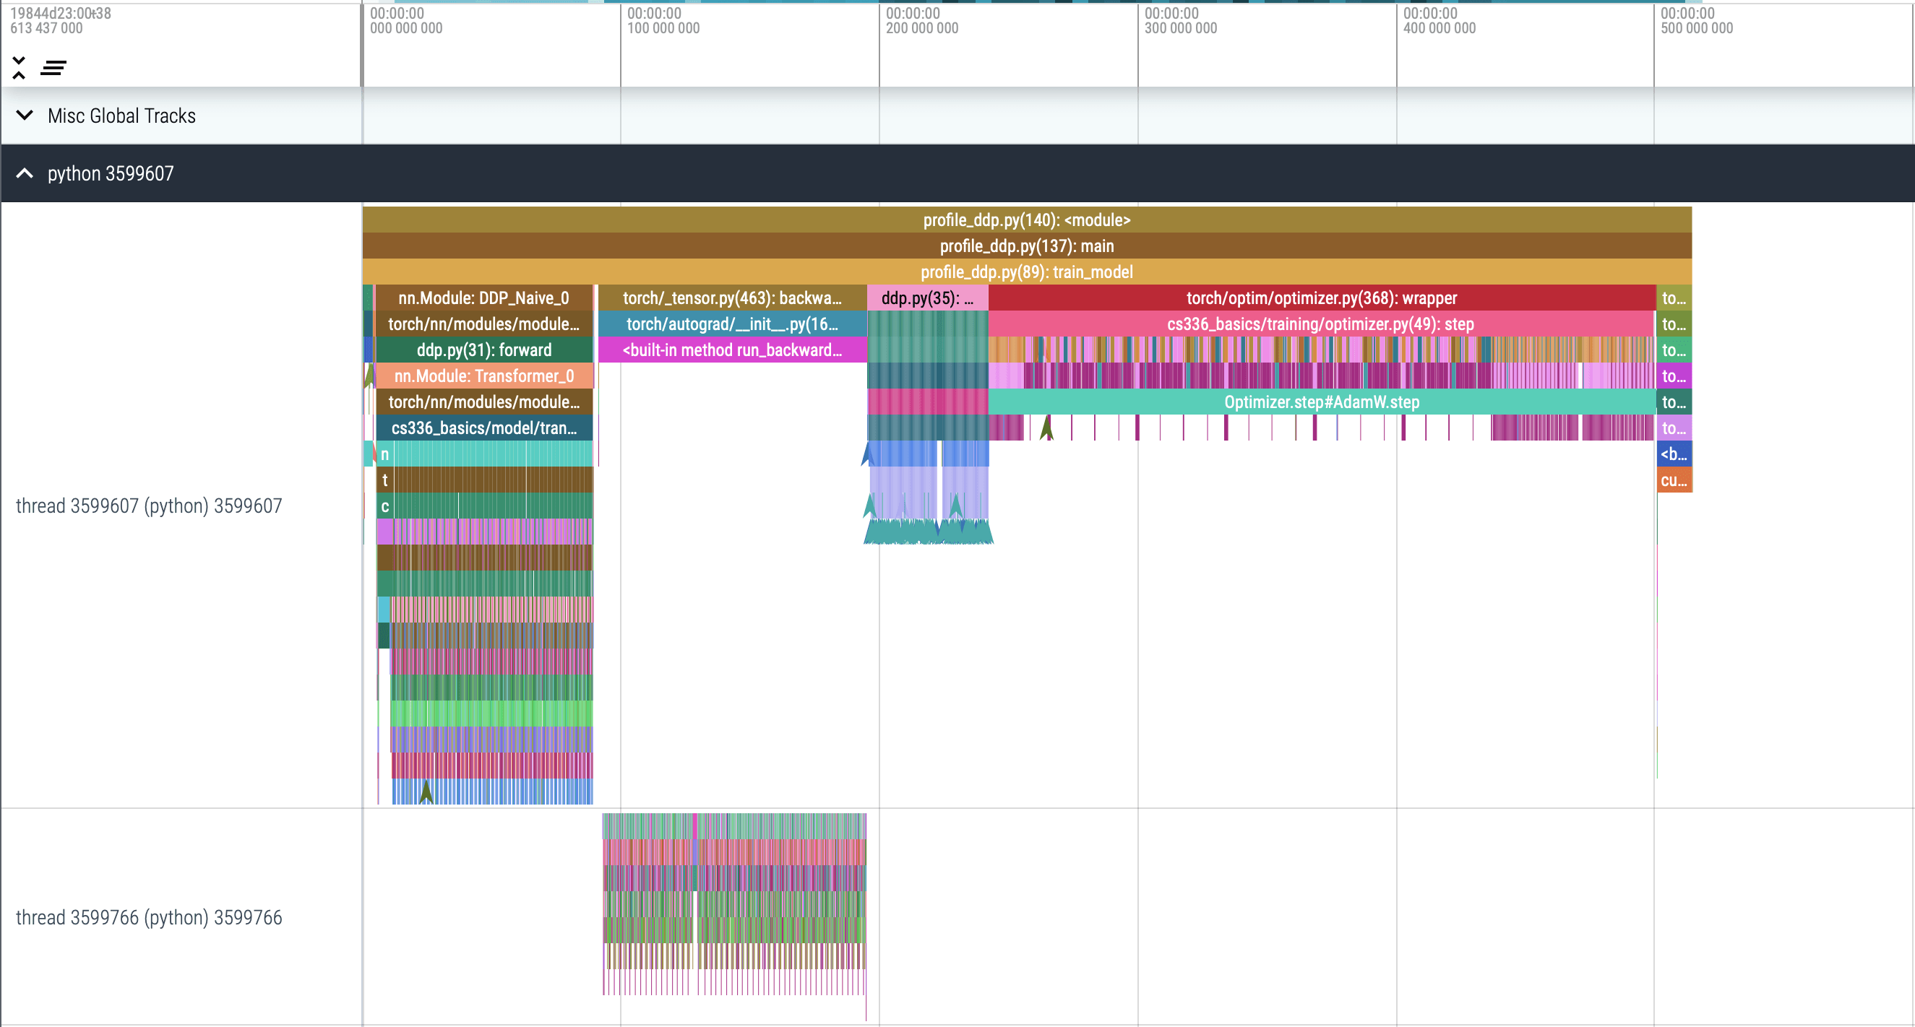The height and width of the screenshot is (1027, 1915).
Task: Select the profile_ddp.py(137): main slice
Action: (1027, 246)
